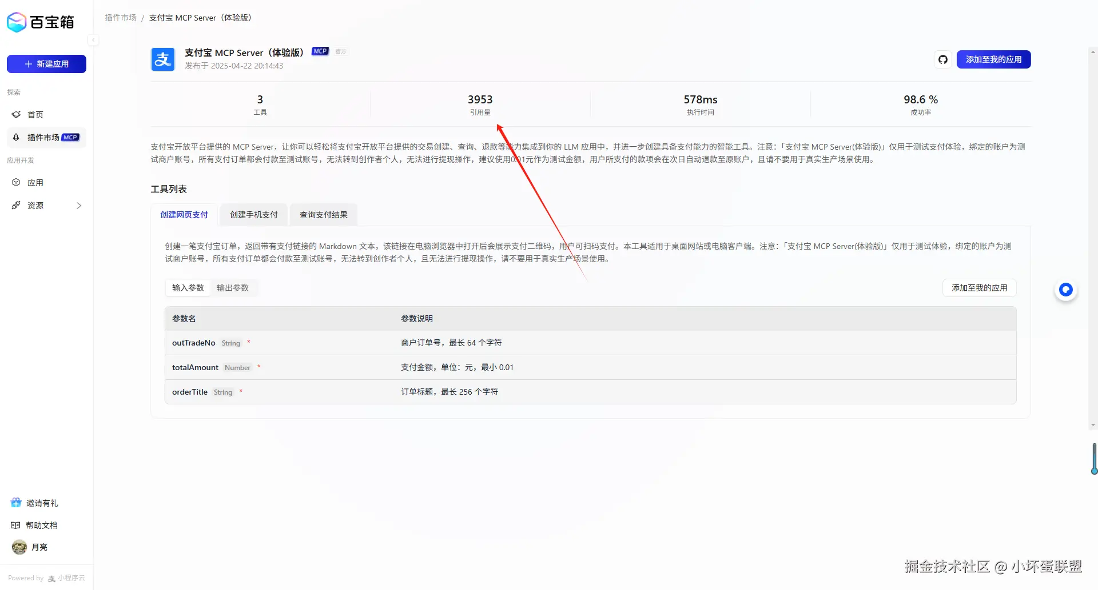Click the orderTitle parameter name
The height and width of the screenshot is (590, 1098).
coord(190,392)
